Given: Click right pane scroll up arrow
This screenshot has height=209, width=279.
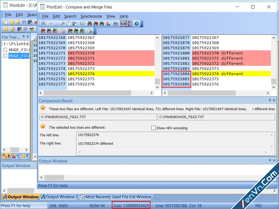Looking at the screenshot, I should [274, 38].
